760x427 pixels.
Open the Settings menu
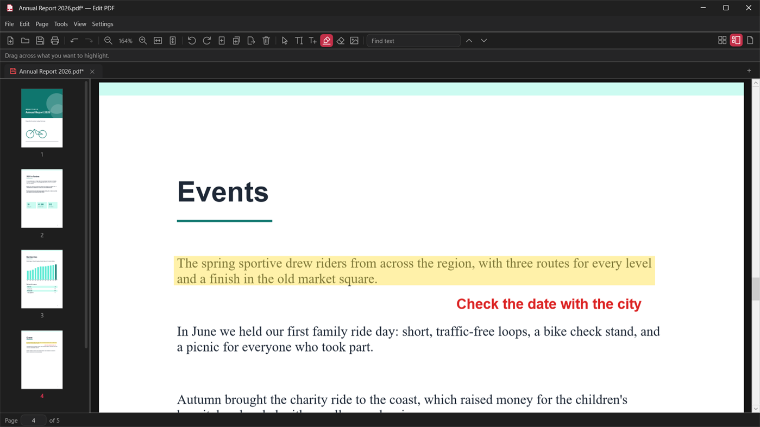click(x=103, y=24)
